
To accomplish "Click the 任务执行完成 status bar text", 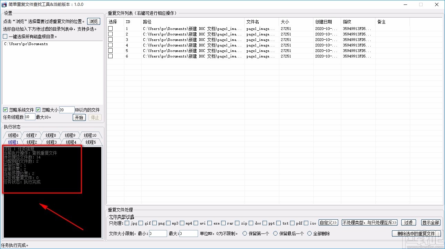I will click(15, 246).
